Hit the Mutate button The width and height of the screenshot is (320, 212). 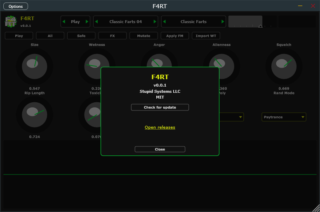(144, 36)
